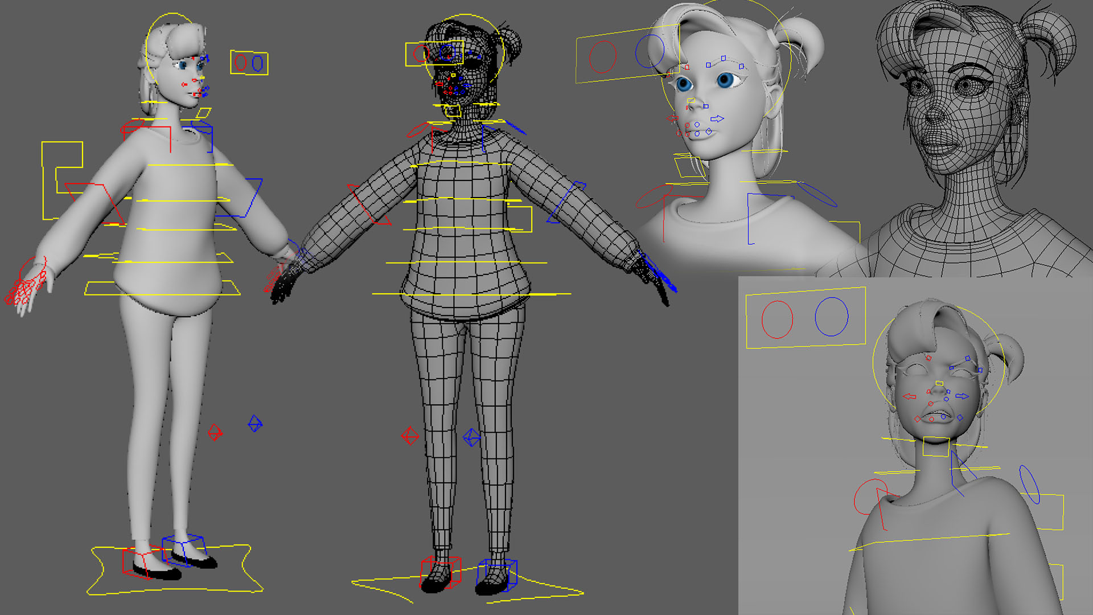
Task: Pick the blue knee diamond beside the shaded figure
Action: [x=255, y=423]
